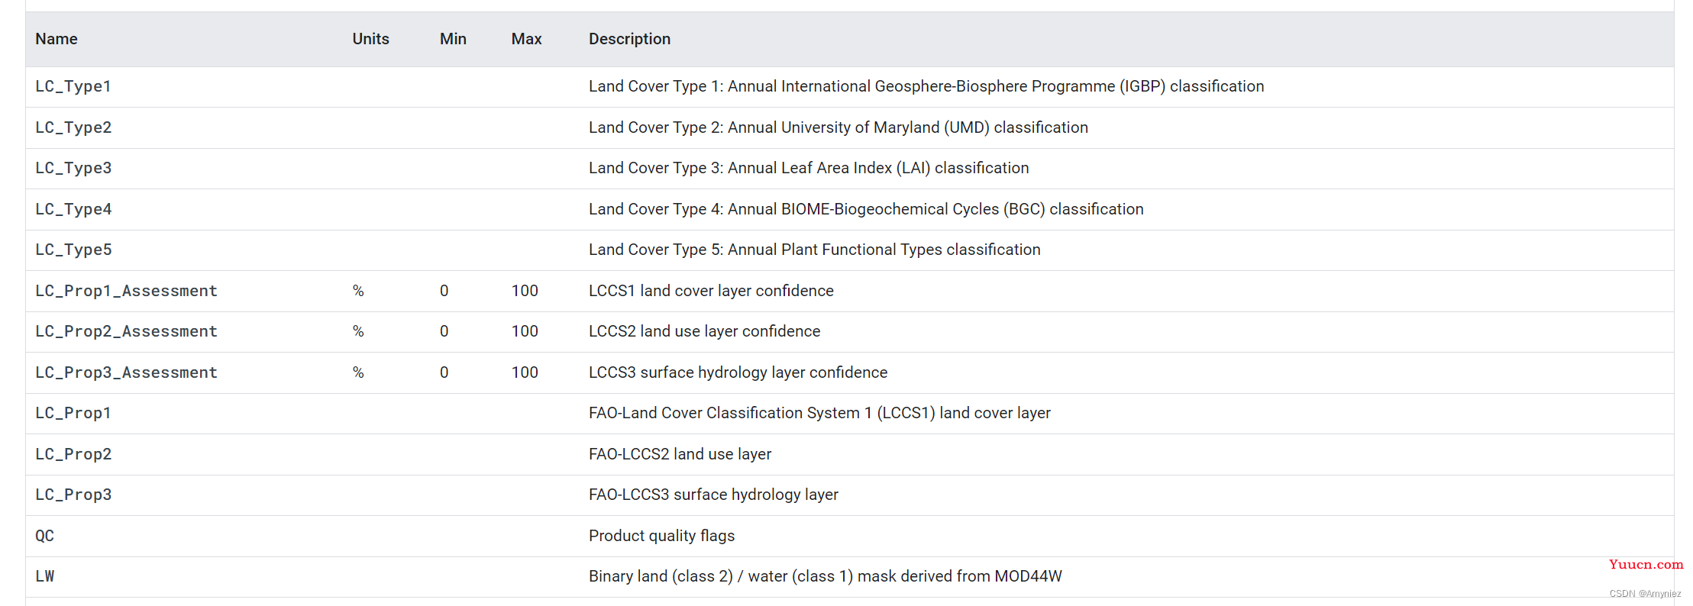The height and width of the screenshot is (606, 1693).
Task: Click the QC band name
Action: 44,536
